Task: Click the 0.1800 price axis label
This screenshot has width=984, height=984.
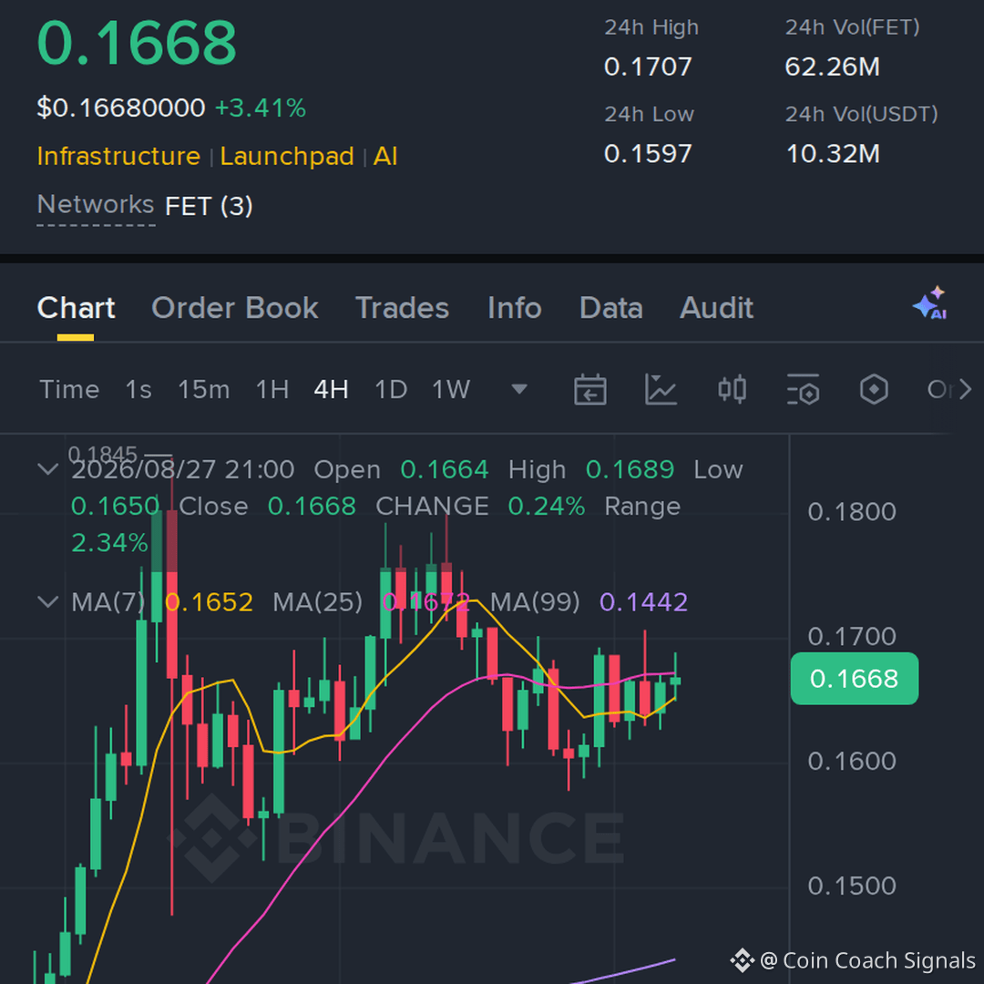Action: [852, 512]
